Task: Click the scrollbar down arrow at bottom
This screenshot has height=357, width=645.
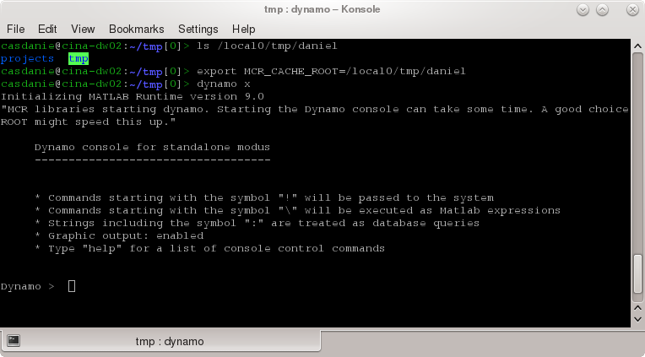Action: point(637,319)
